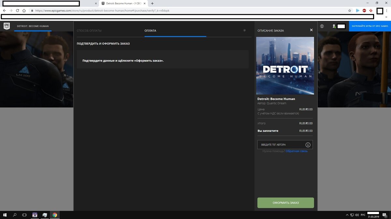Click the Epic Games logo

pos(7,26)
